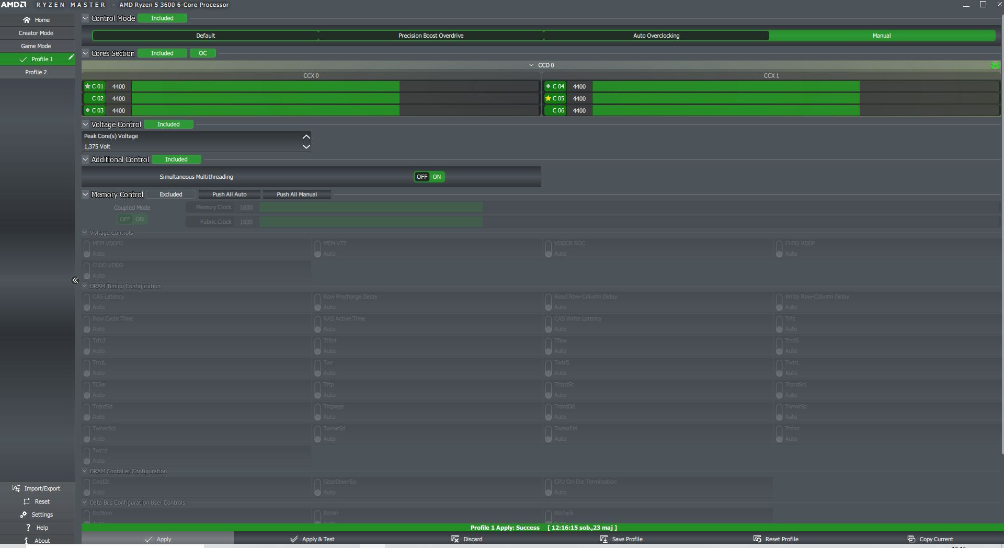This screenshot has width=1004, height=548.
Task: Collapse the Memory Control section
Action: click(x=85, y=194)
